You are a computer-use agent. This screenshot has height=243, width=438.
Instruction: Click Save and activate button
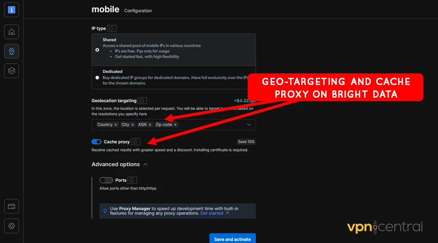click(x=233, y=239)
